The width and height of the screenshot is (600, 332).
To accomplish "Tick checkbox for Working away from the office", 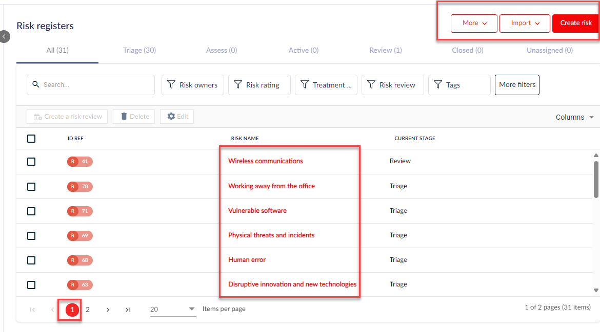I will (31, 187).
